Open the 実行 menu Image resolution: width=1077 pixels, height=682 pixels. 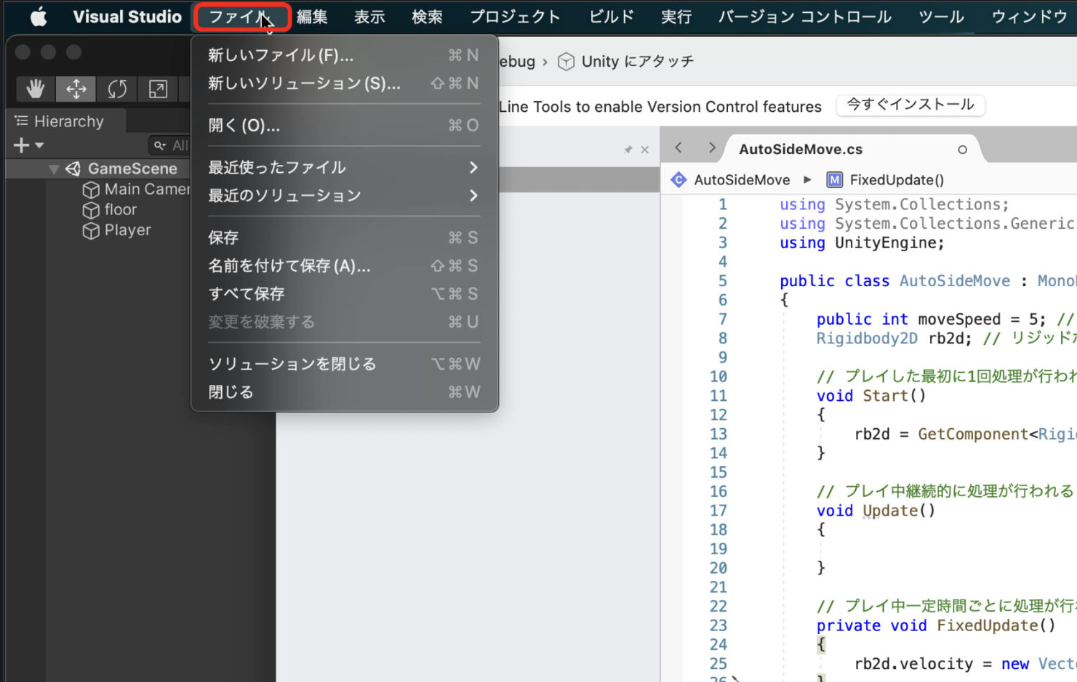[676, 16]
